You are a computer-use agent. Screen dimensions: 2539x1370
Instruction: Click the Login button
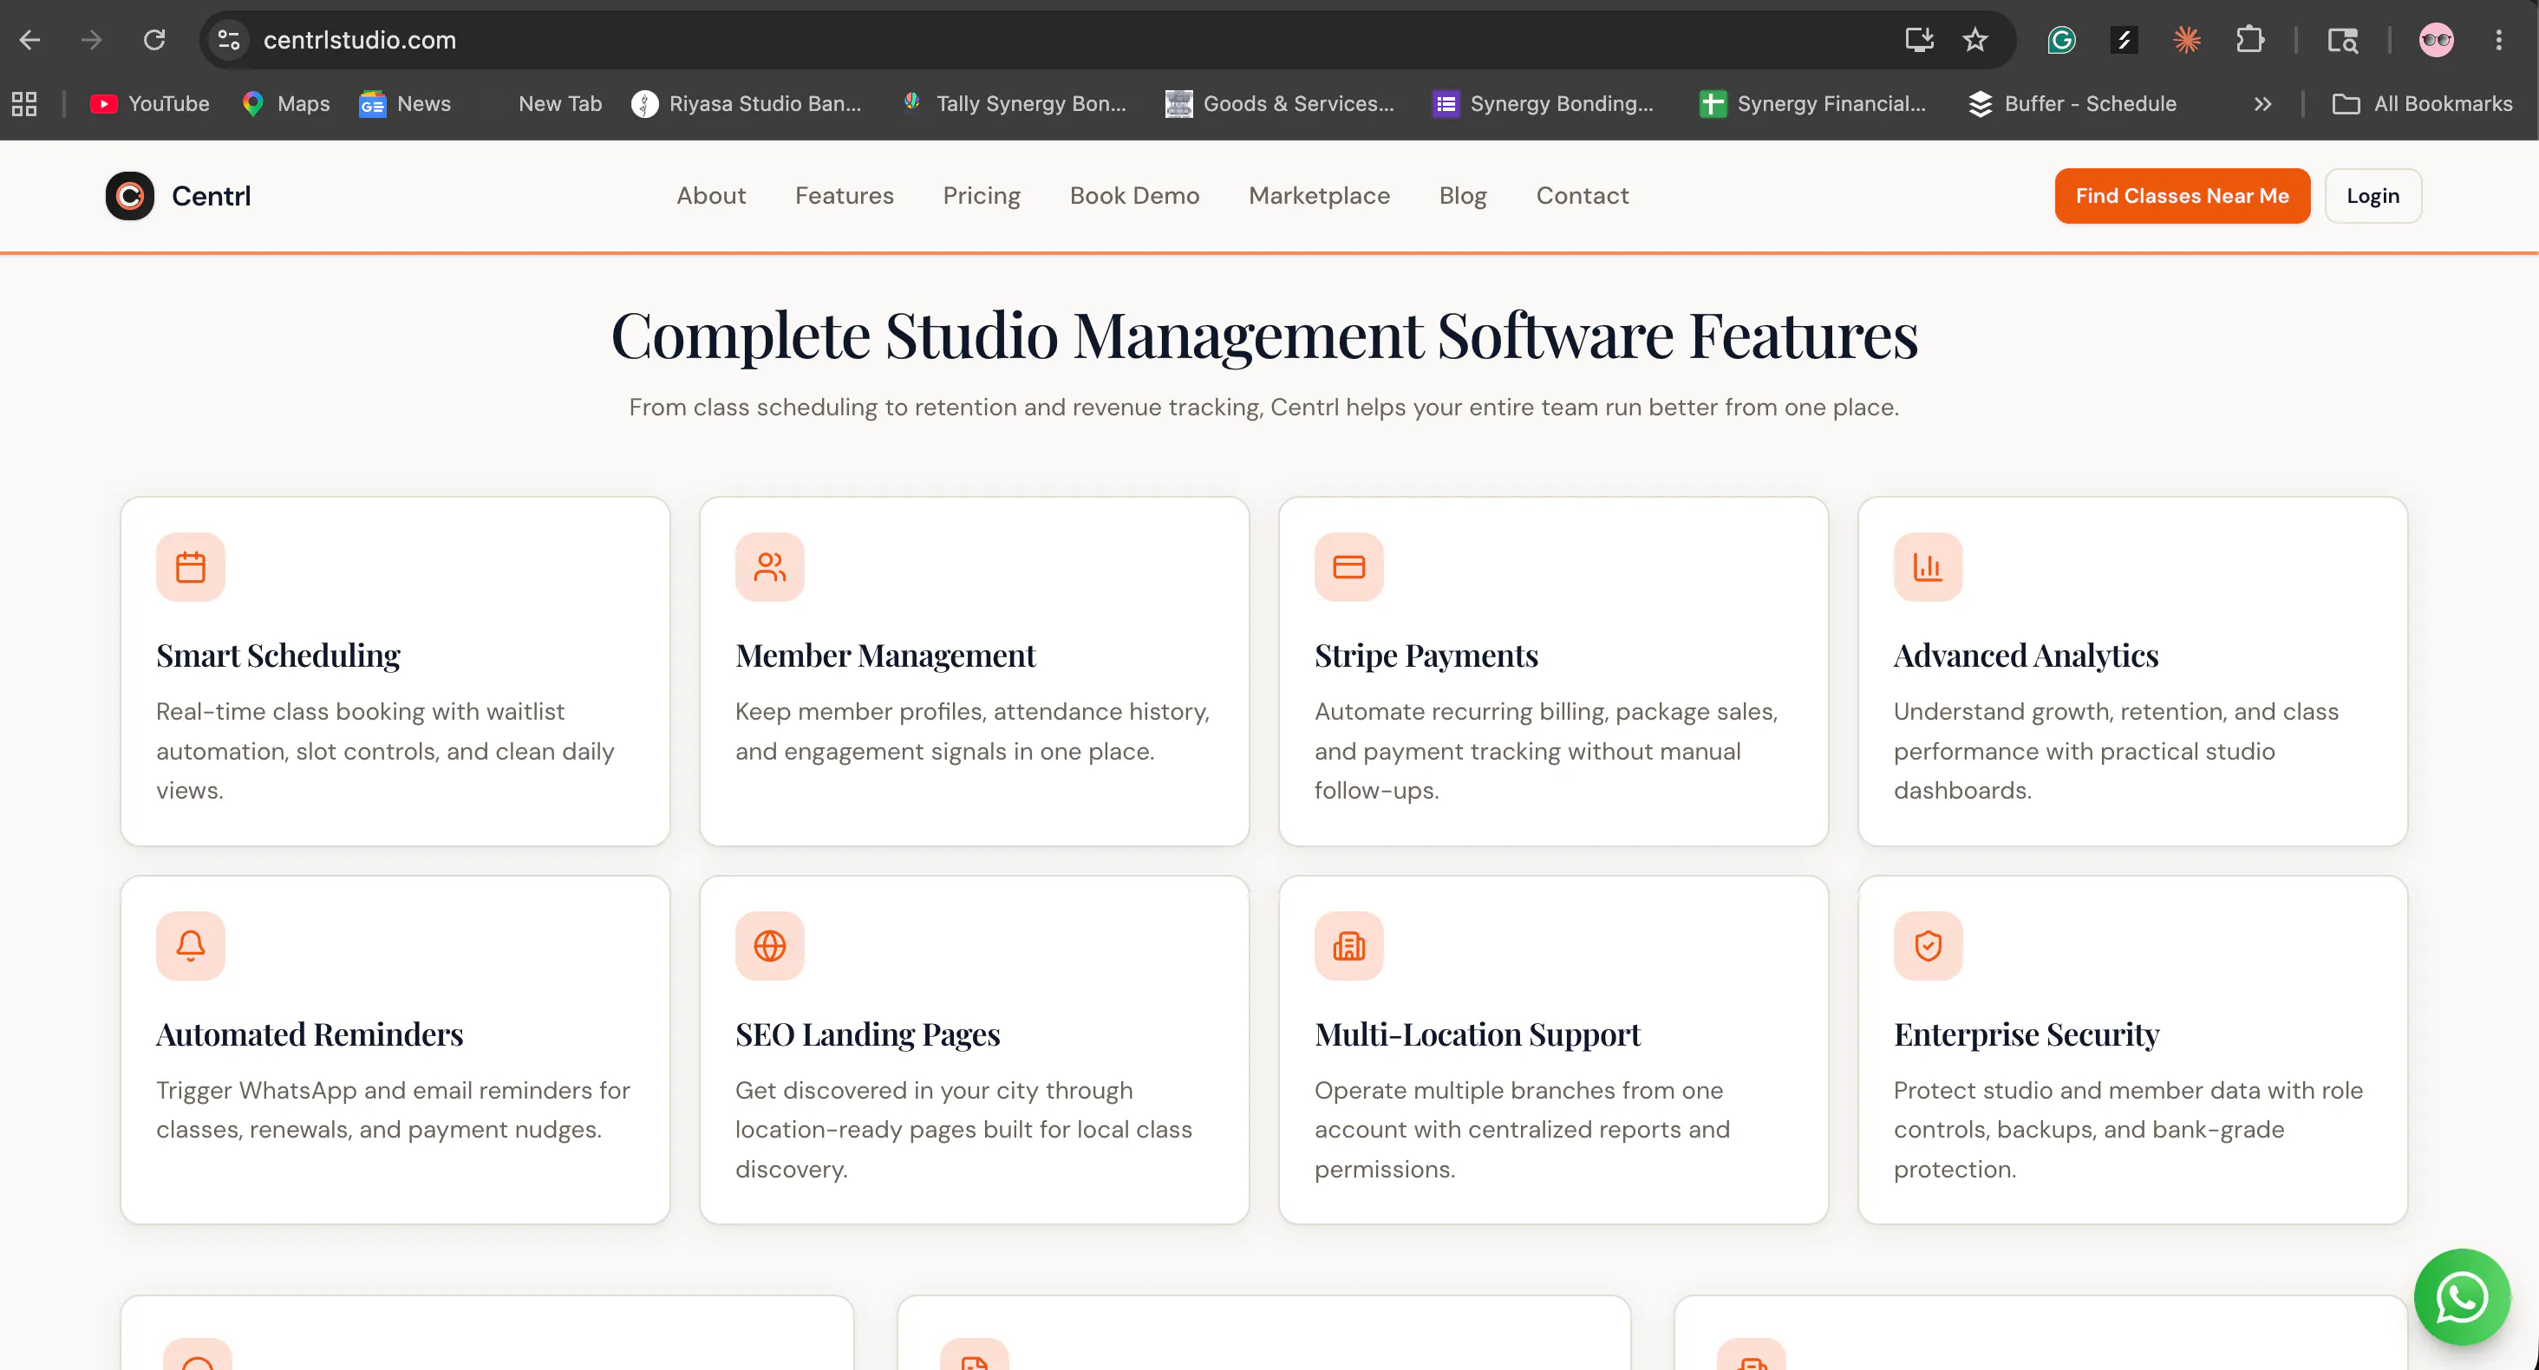pos(2373,195)
